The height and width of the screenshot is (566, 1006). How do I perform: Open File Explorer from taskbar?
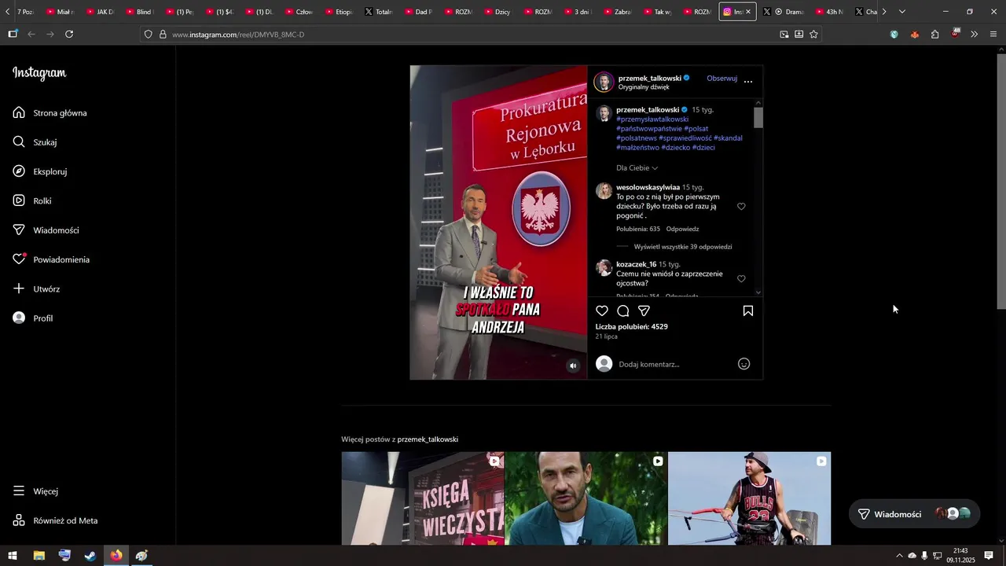39,556
